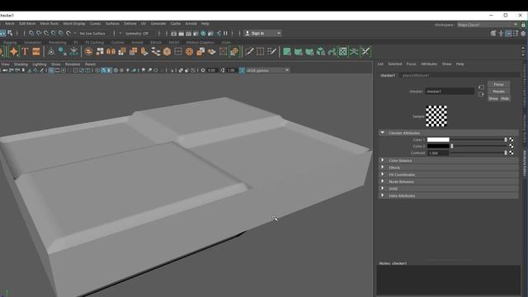
Task: Click the workspace lock icon at top right
Action: (x=523, y=25)
